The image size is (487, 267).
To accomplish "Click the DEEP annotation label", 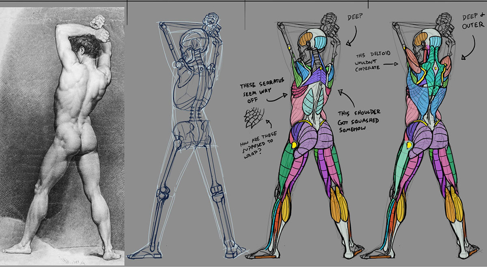I will point(354,17).
